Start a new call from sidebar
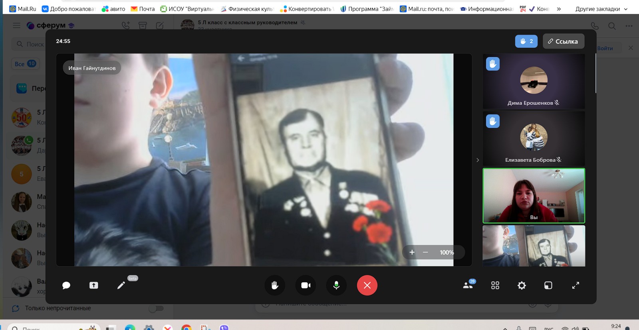Image resolution: width=639 pixels, height=330 pixels. click(x=126, y=26)
